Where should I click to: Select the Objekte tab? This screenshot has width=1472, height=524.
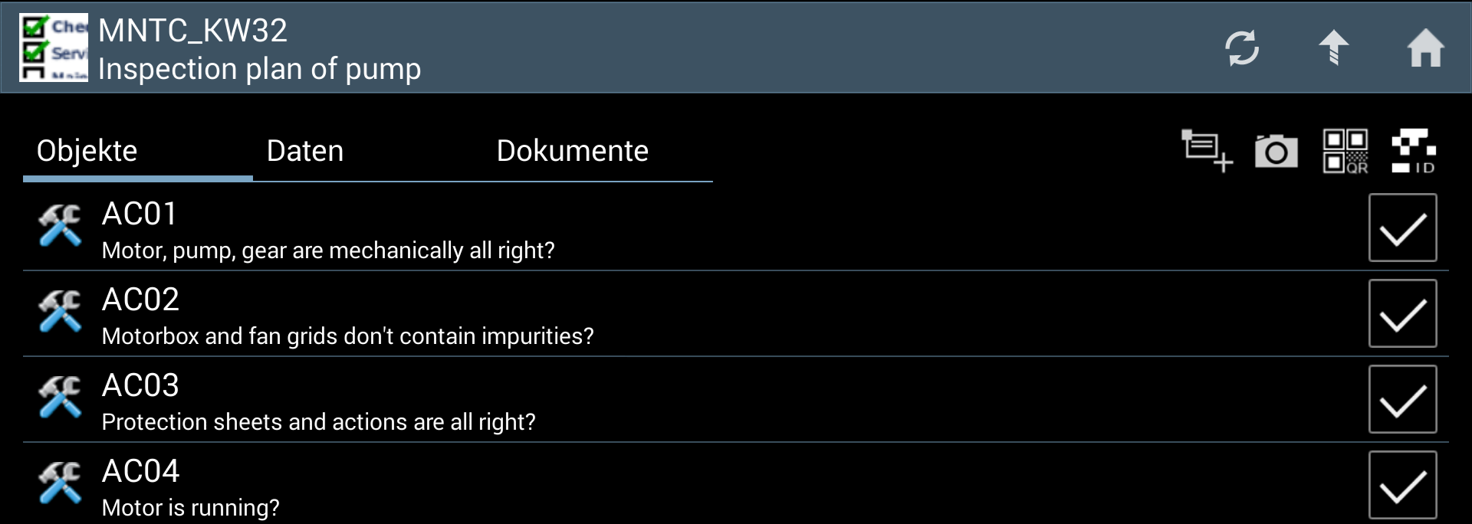click(x=87, y=151)
